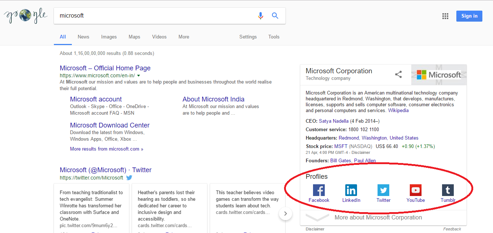The height and width of the screenshot is (233, 493).
Task: Switch to the Images tab
Action: 109,37
